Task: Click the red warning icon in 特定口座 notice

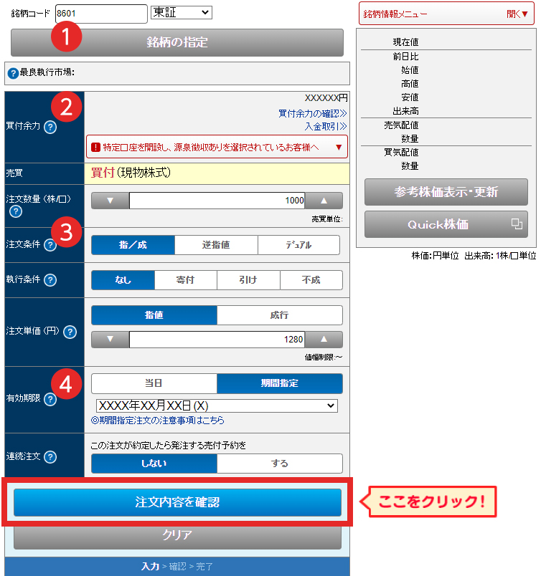Action: [x=95, y=148]
